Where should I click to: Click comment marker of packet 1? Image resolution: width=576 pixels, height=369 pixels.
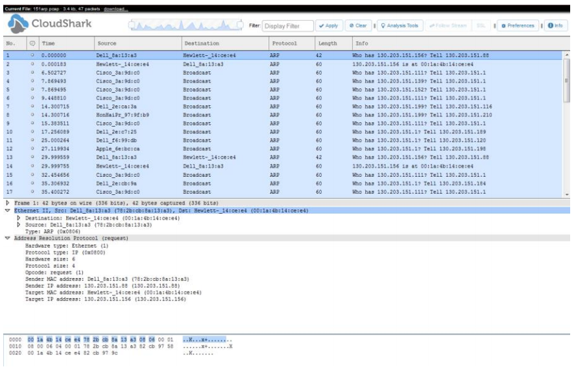32,55
